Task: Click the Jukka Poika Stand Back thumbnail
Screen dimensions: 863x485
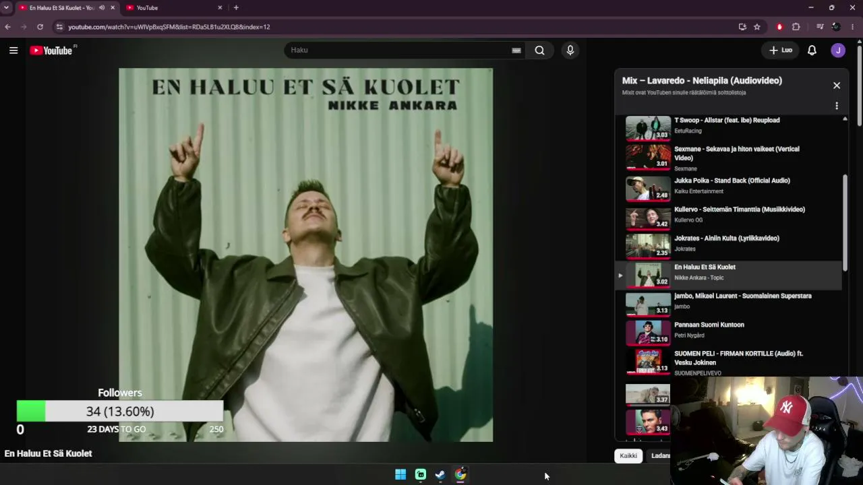Action: pyautogui.click(x=648, y=189)
